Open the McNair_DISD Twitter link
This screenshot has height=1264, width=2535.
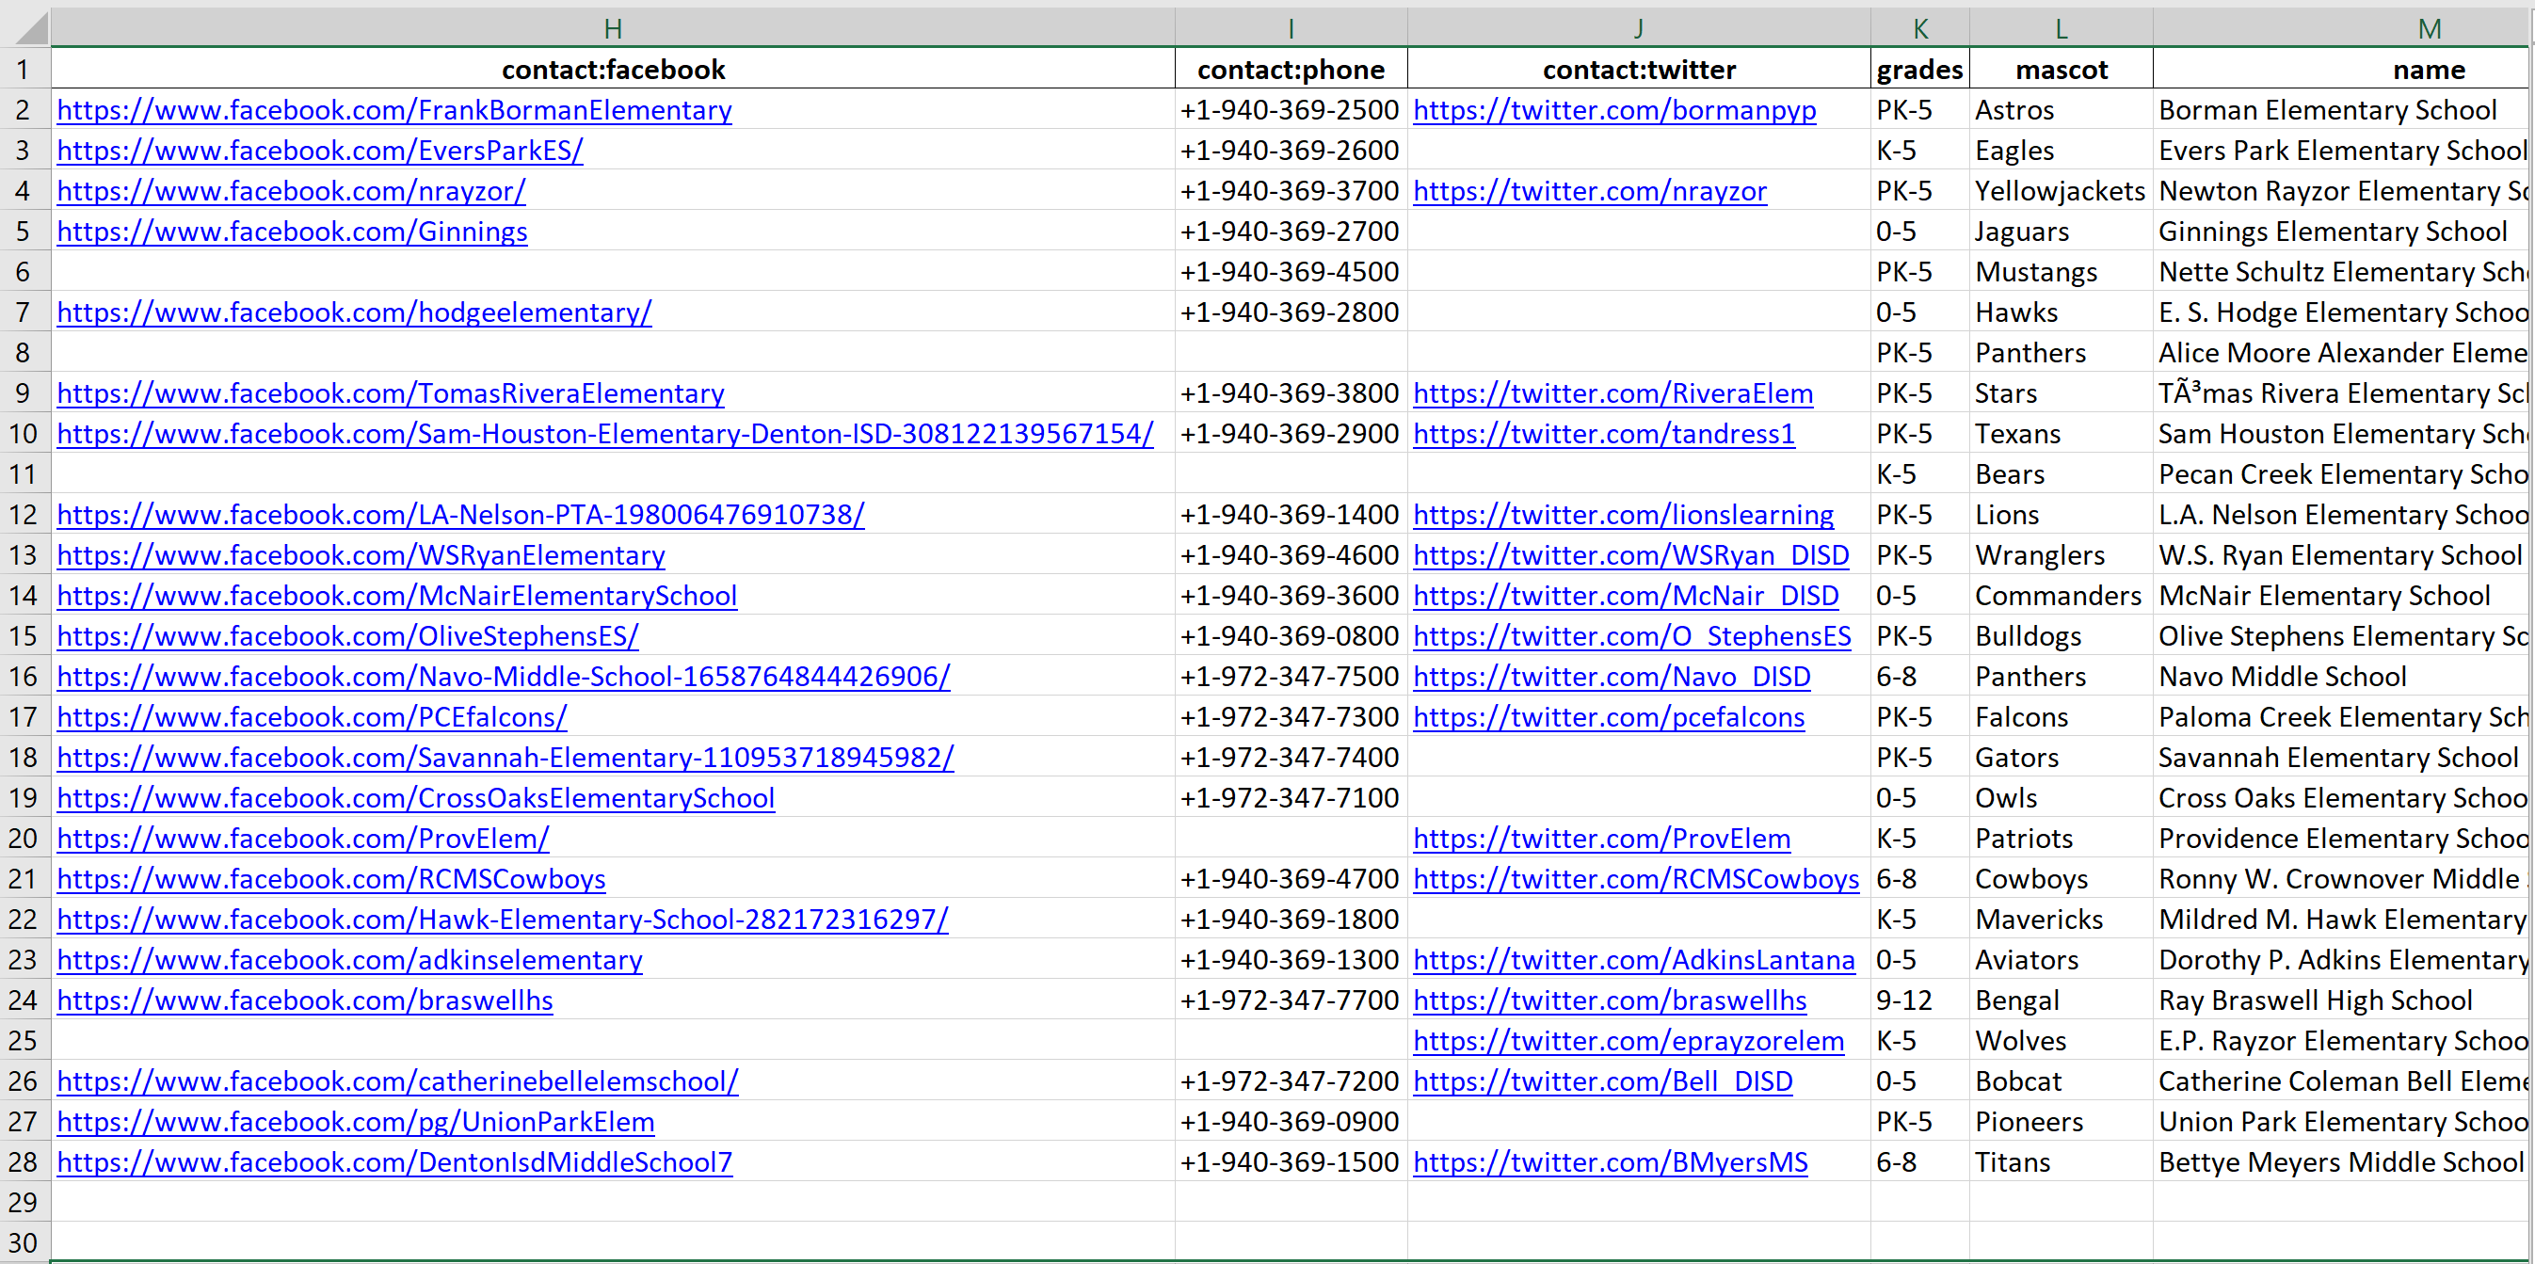pos(1627,596)
